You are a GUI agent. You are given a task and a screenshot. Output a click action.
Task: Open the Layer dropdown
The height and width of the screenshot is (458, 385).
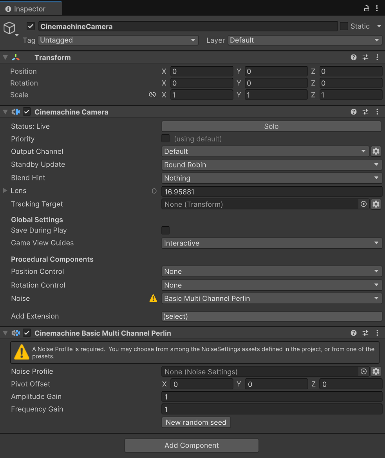[305, 40]
